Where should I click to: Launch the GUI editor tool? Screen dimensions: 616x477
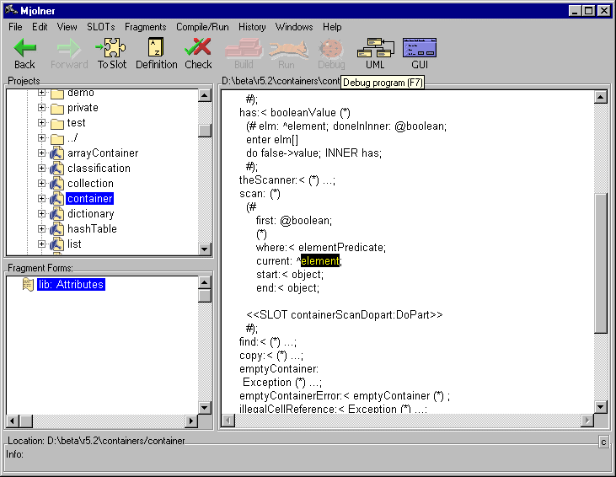(x=419, y=48)
